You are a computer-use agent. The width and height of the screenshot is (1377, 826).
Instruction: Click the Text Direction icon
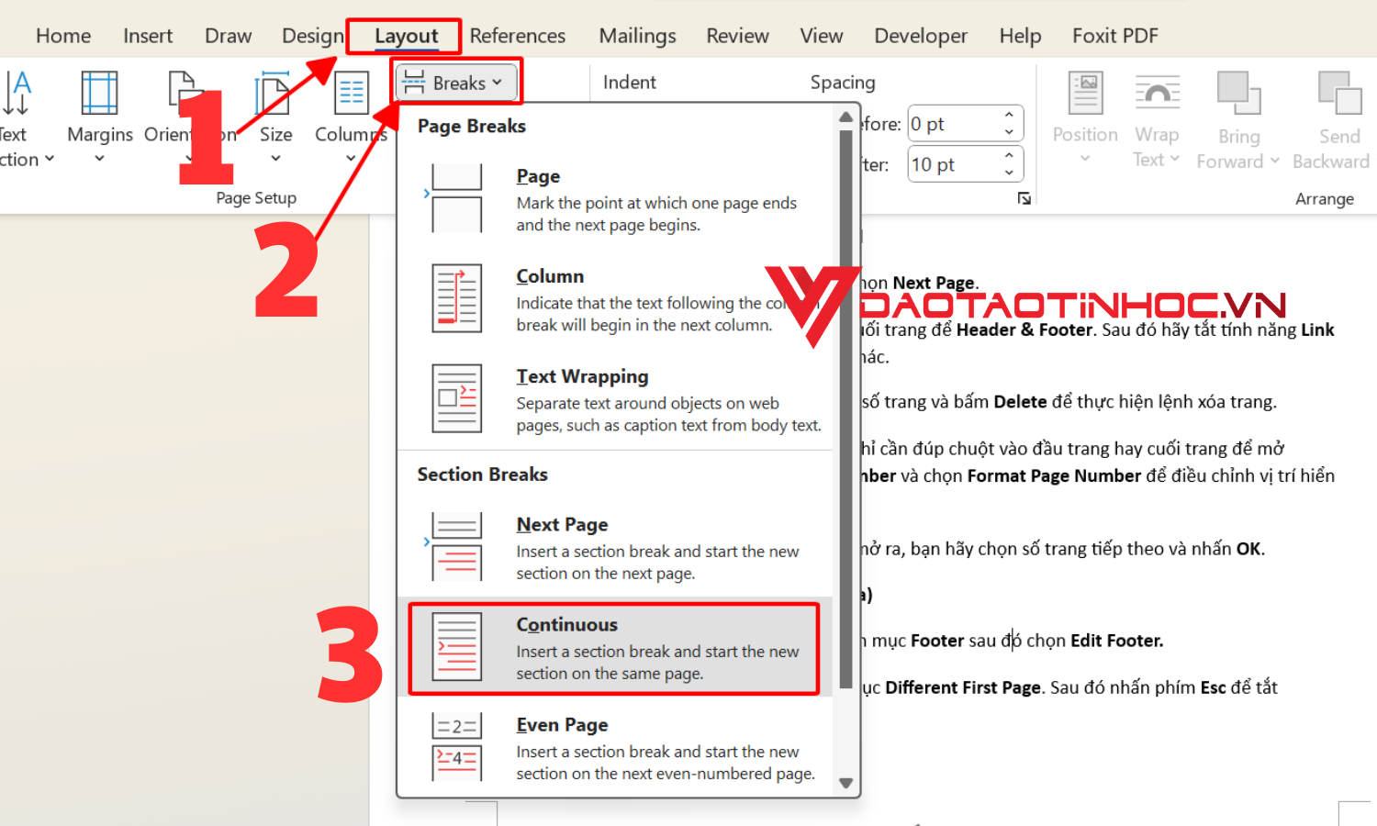pyautogui.click(x=18, y=94)
